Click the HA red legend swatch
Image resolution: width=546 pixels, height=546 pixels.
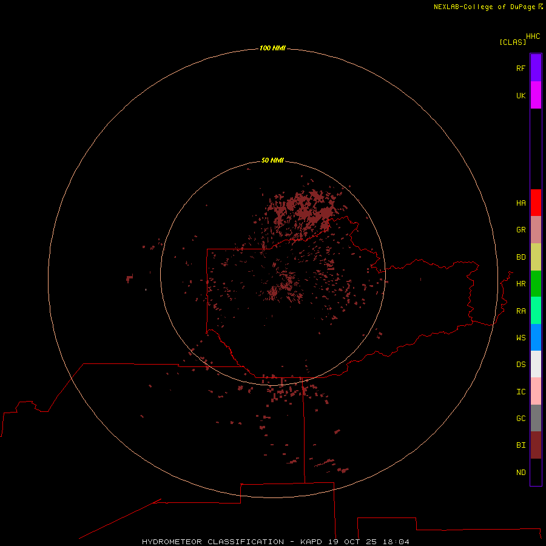click(536, 203)
